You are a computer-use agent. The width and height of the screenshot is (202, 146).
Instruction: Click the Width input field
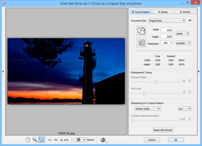click(x=167, y=30)
